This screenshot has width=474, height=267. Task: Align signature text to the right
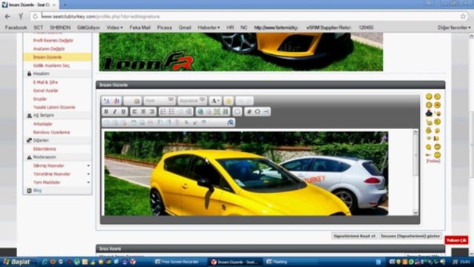(152, 111)
